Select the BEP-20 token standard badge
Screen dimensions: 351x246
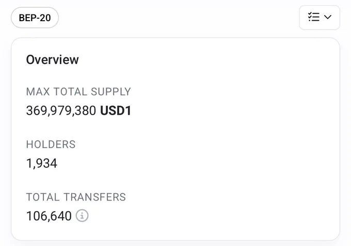pyautogui.click(x=35, y=18)
